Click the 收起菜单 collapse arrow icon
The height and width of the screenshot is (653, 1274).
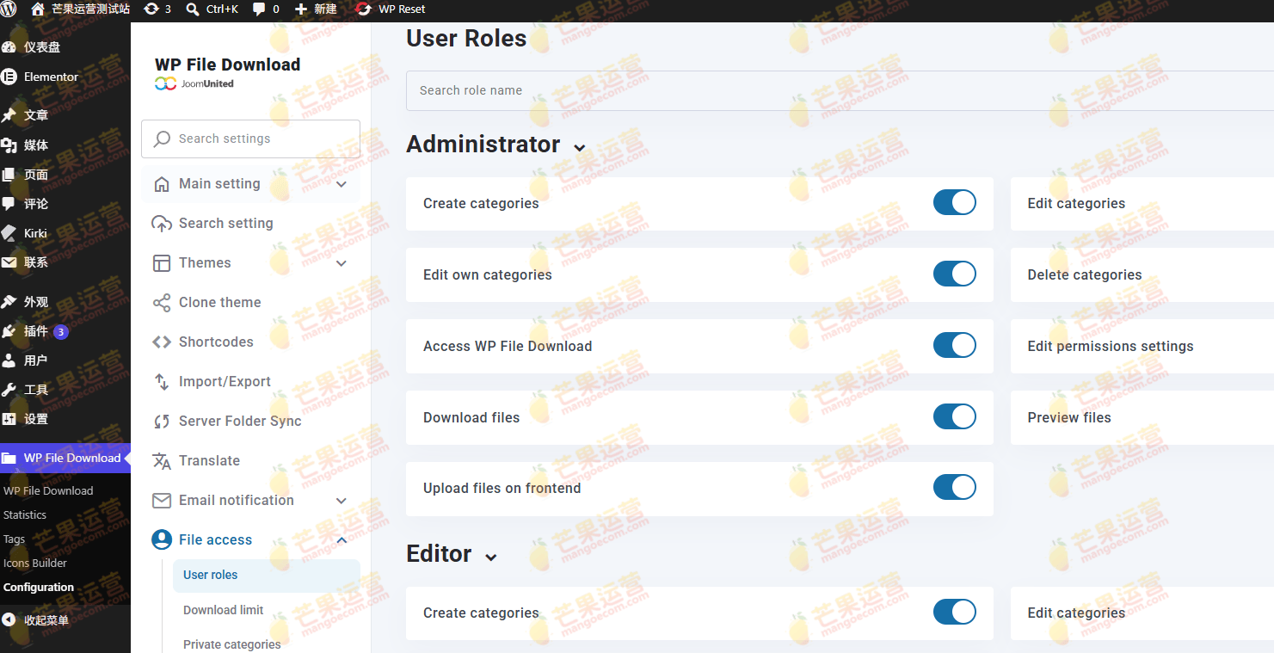[x=9, y=620]
